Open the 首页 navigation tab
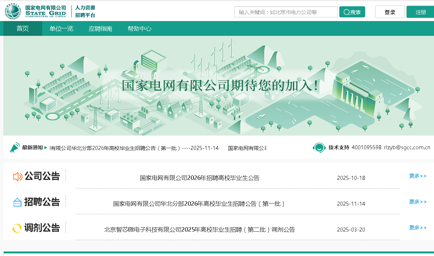This screenshot has height=256, width=434. [23, 28]
